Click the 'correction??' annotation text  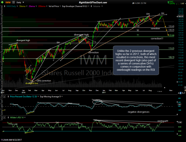157,39
